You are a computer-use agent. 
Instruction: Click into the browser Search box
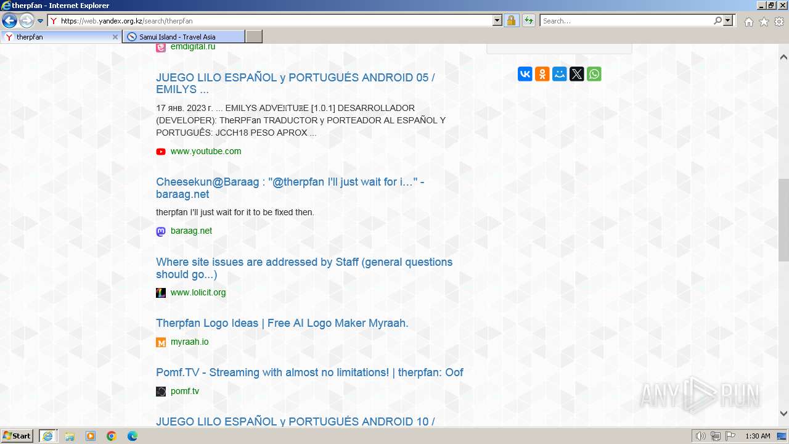627,21
